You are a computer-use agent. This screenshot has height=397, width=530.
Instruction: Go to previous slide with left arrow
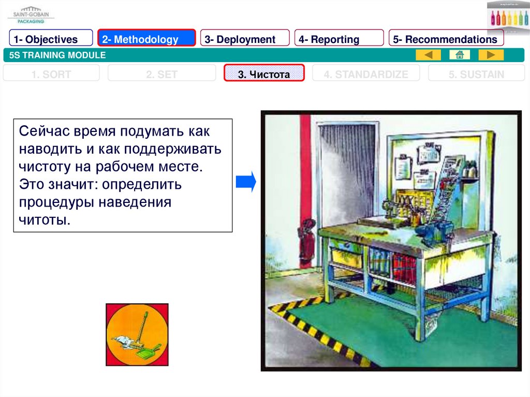pyautogui.click(x=428, y=55)
